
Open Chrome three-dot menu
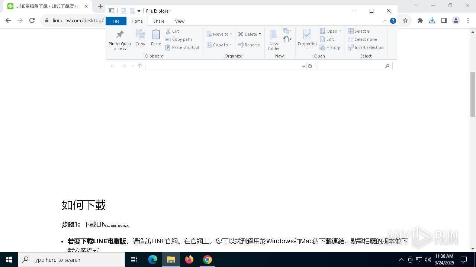[468, 20]
